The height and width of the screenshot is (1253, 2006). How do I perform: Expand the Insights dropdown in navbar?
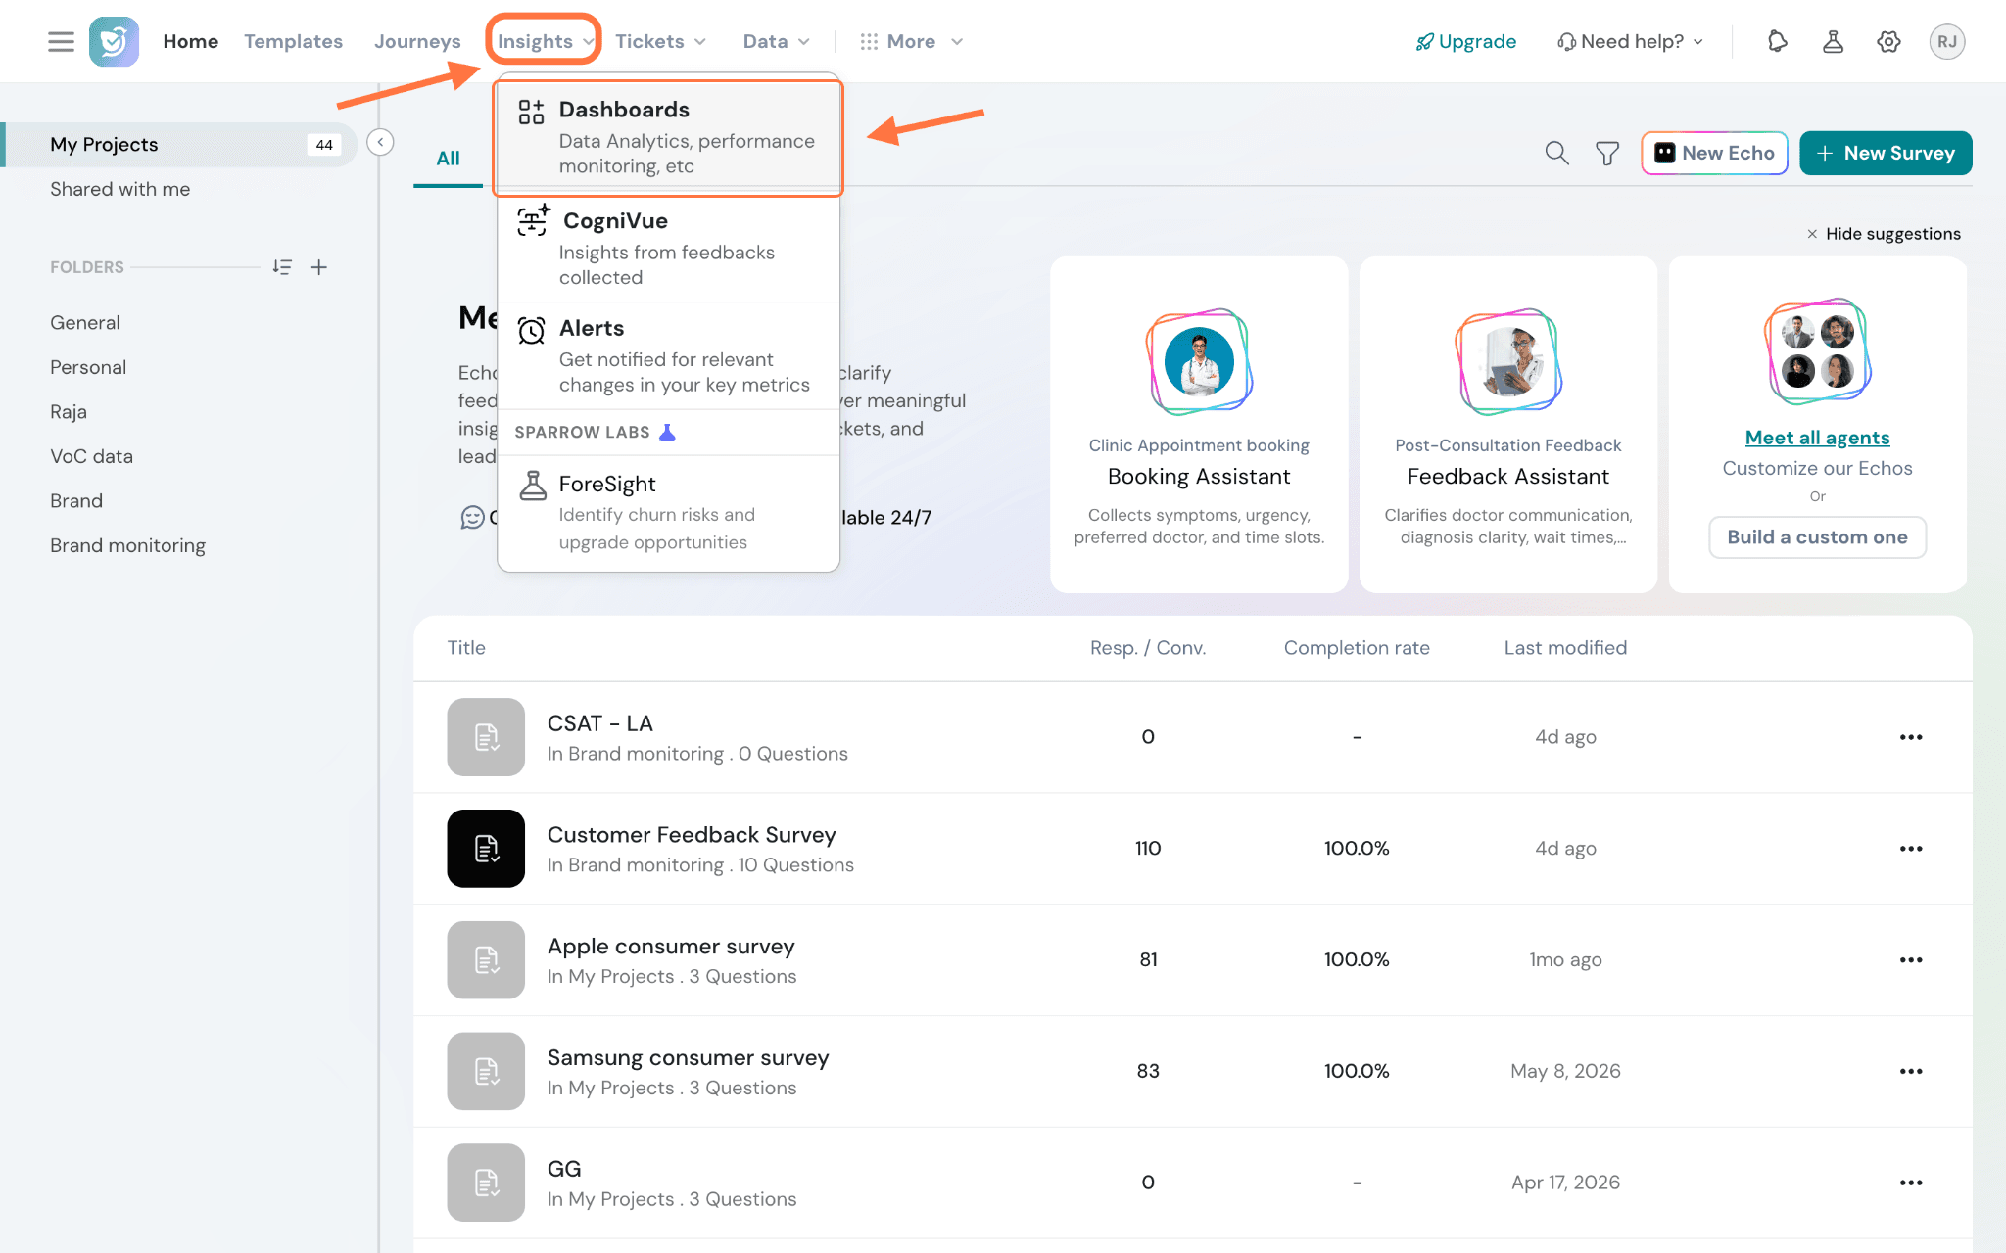coord(545,41)
